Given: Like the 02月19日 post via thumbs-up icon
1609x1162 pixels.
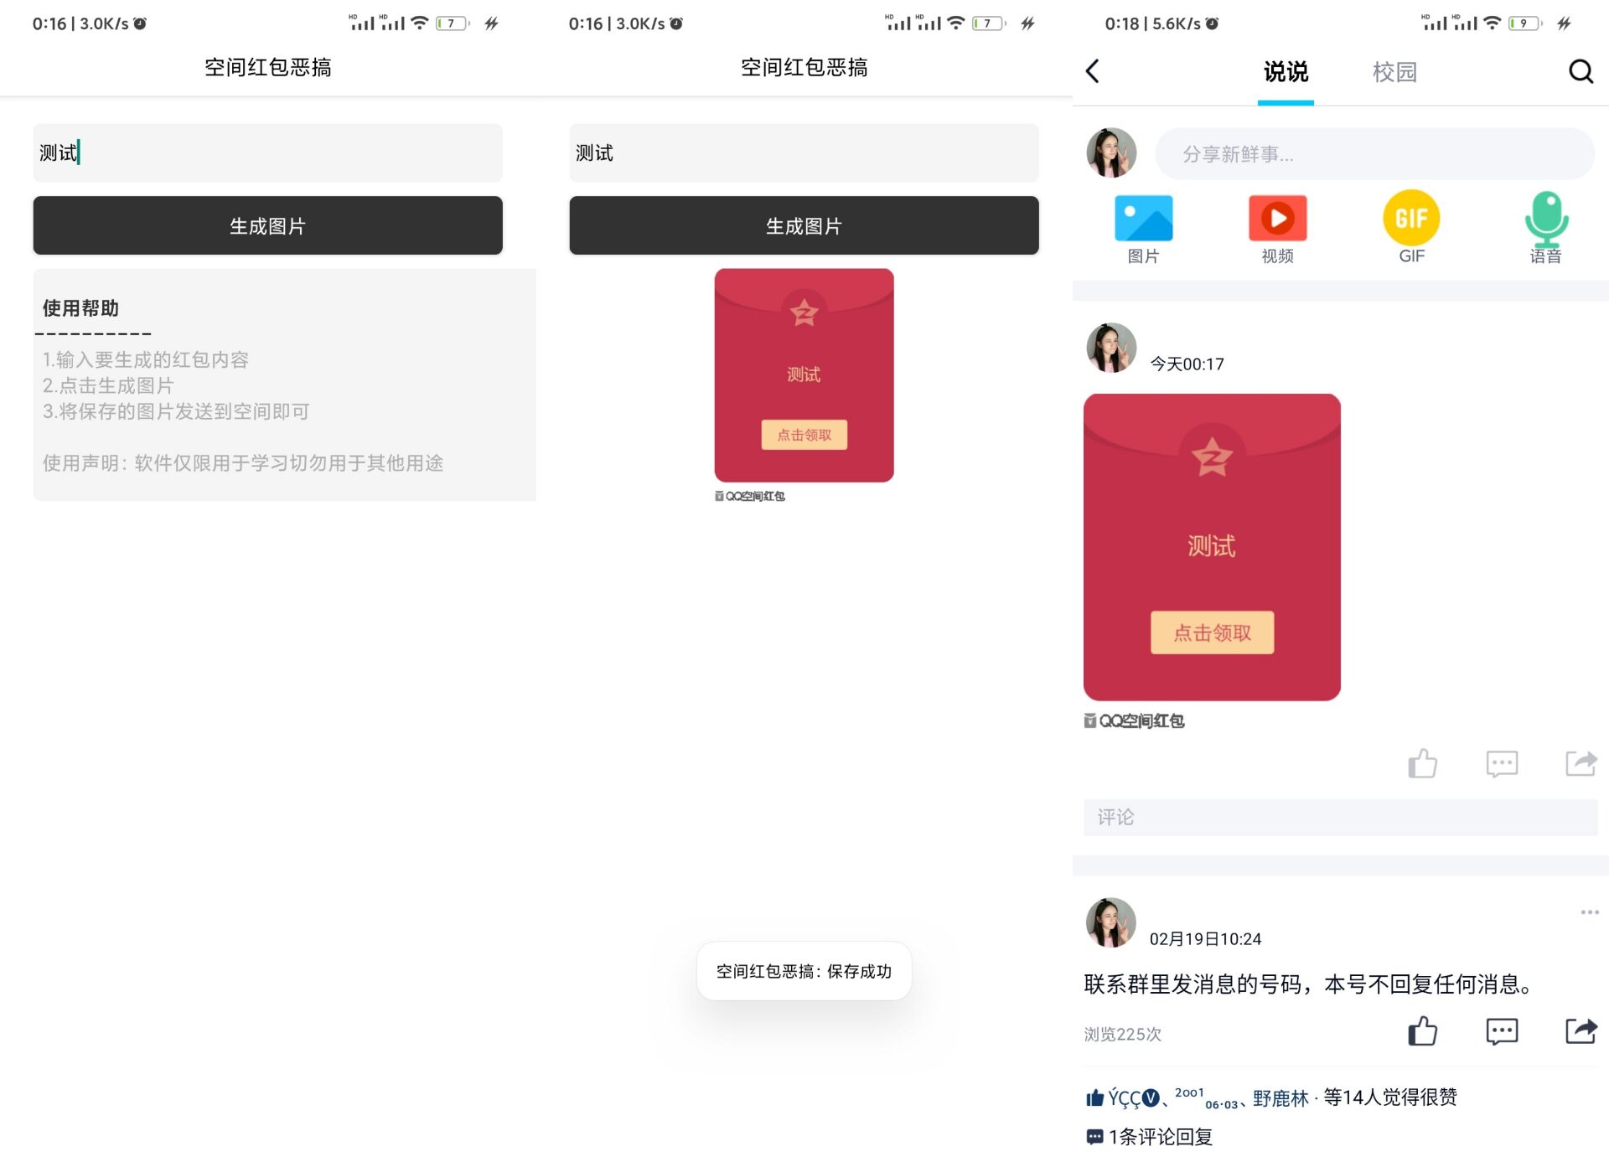Looking at the screenshot, I should coord(1423,1030).
